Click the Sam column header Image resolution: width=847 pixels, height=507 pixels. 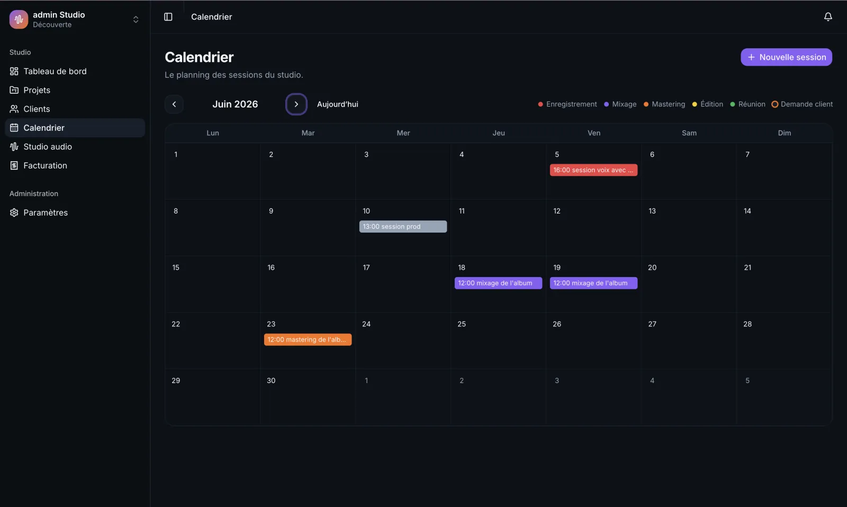tap(689, 133)
